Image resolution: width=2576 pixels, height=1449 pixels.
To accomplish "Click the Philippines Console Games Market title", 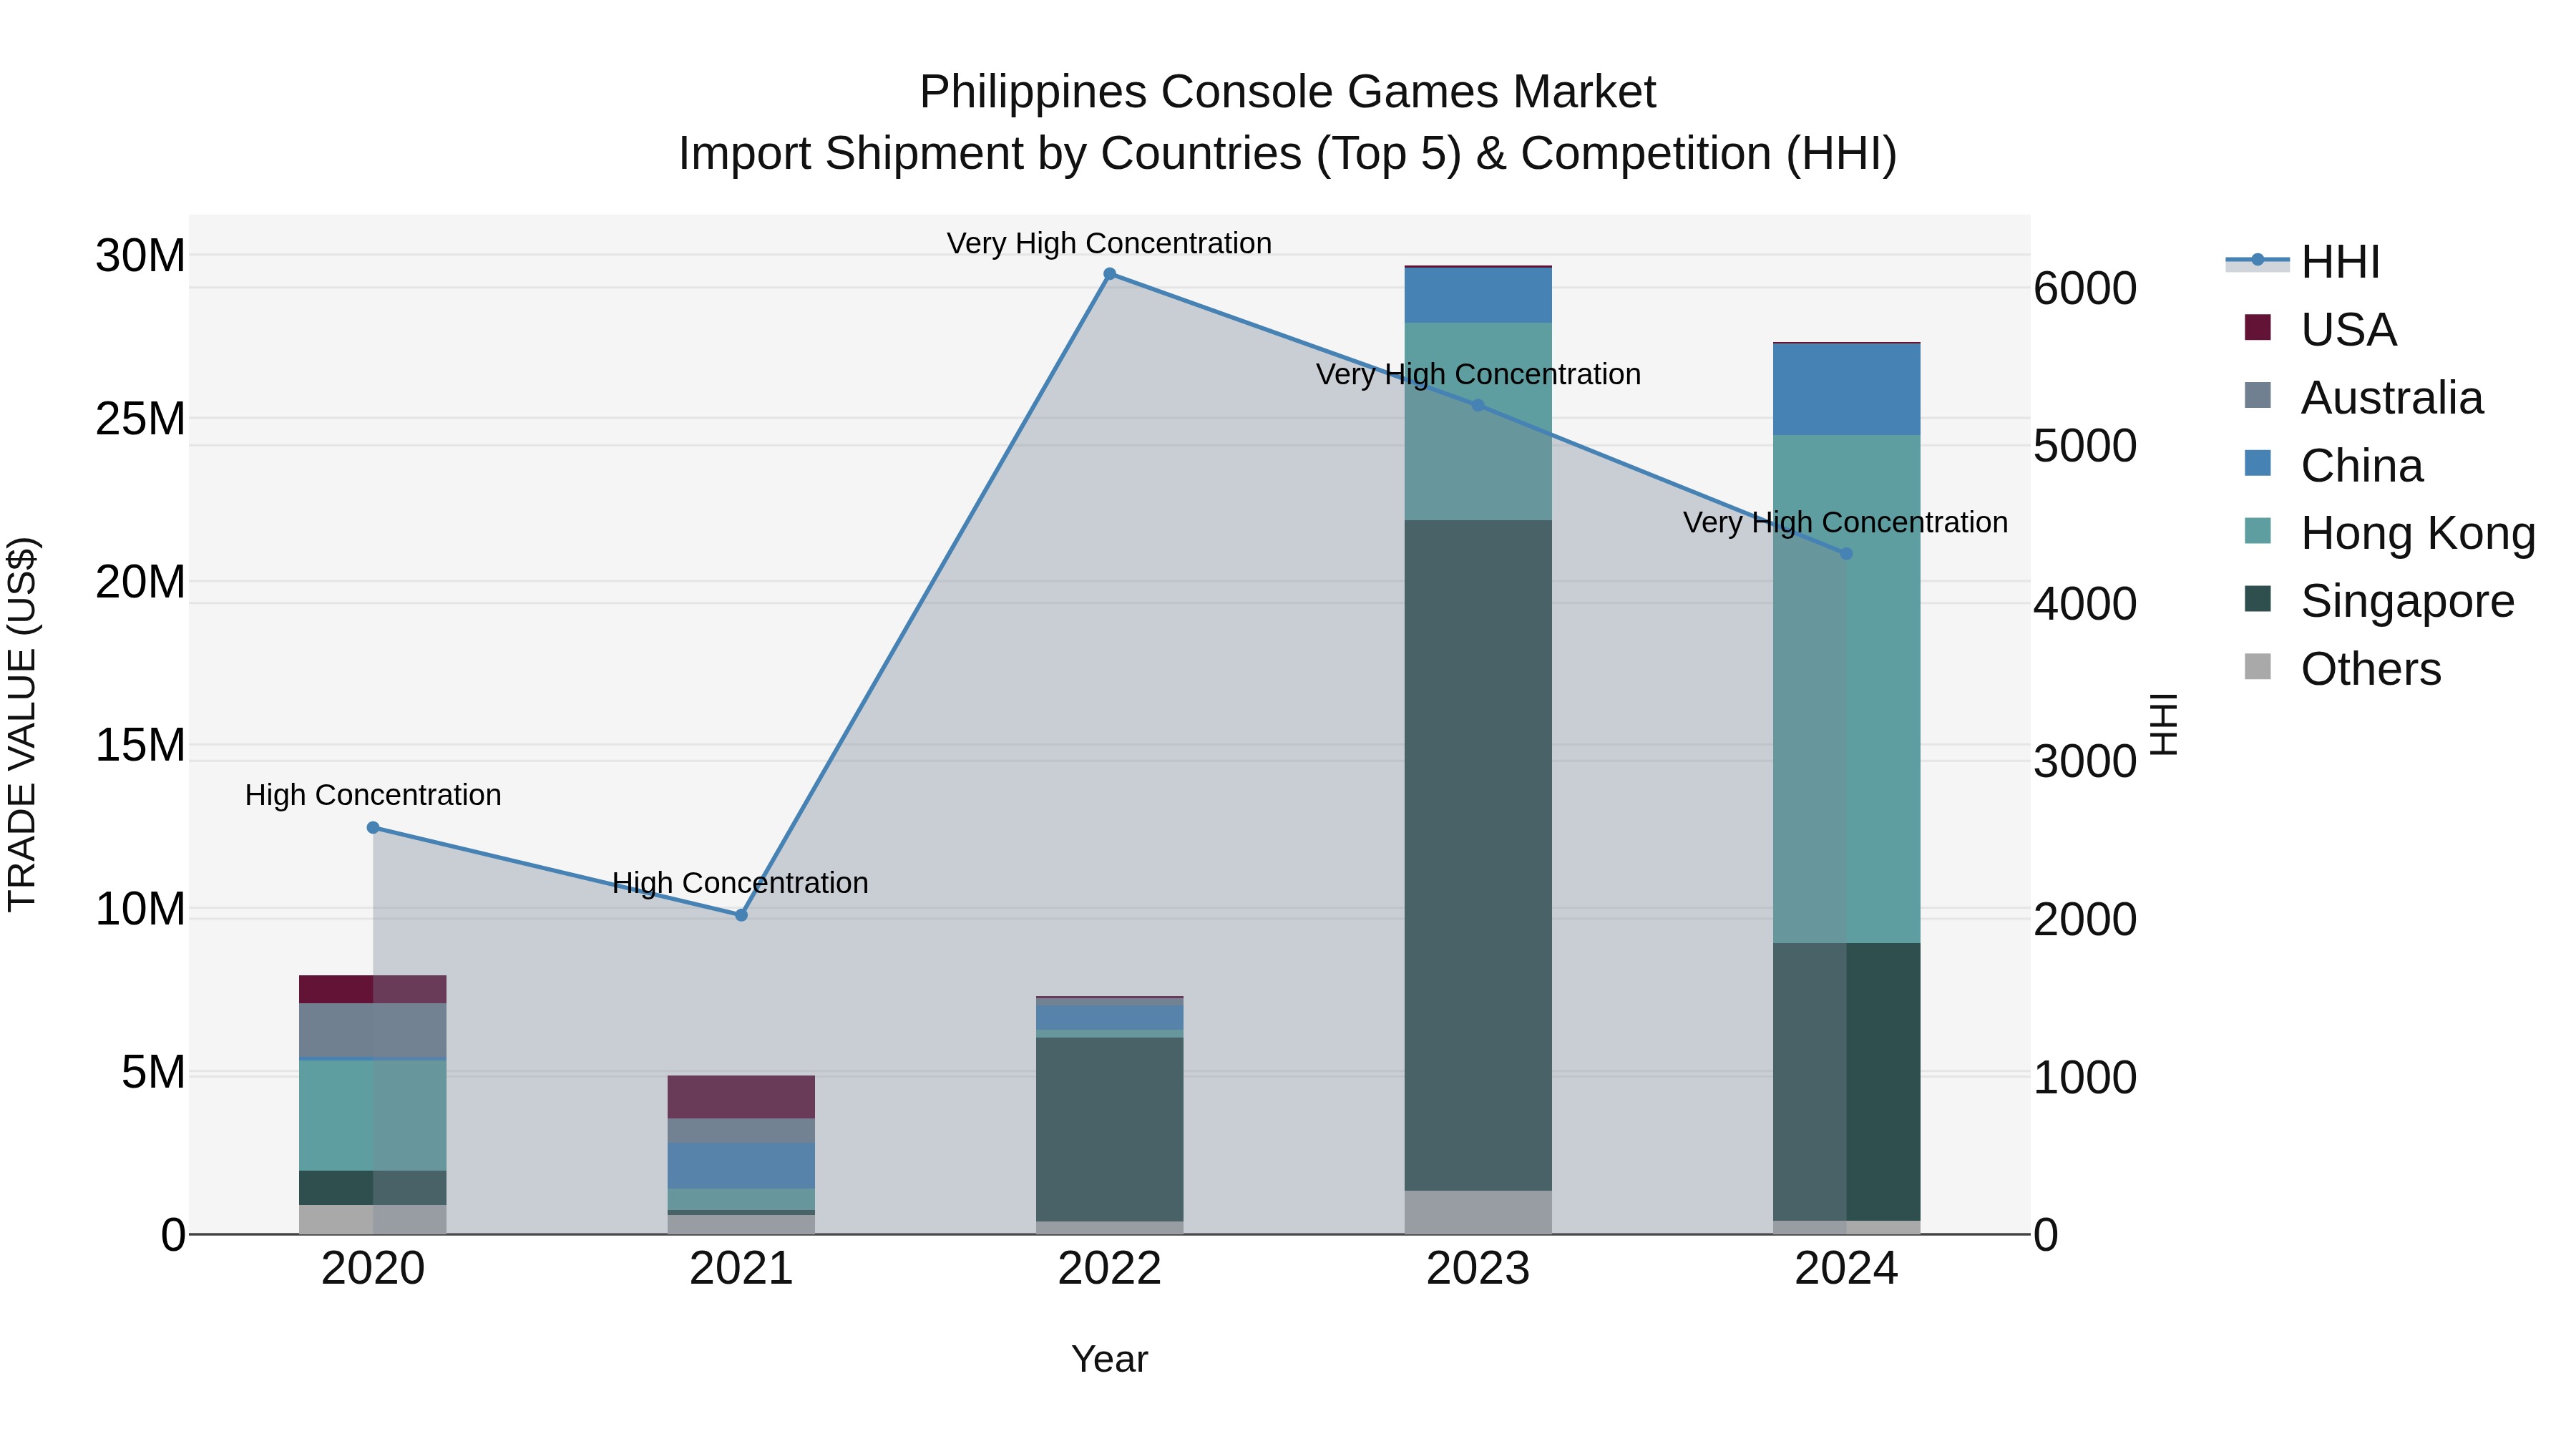I will coord(1288,92).
